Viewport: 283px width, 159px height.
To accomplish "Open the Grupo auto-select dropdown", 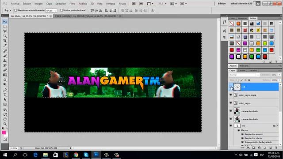I will click(51, 11).
